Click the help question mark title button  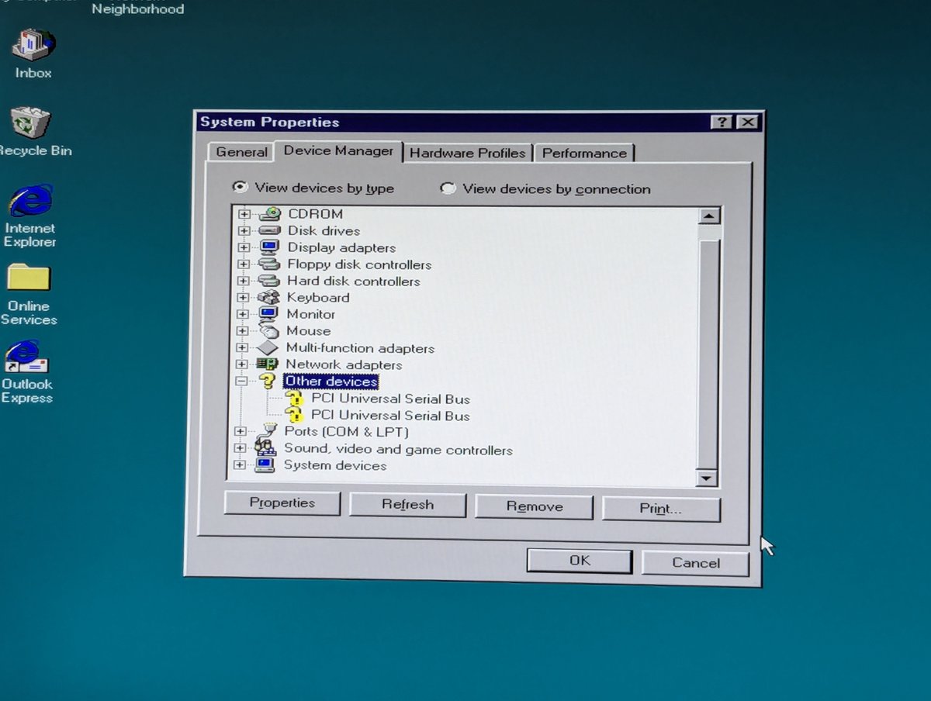click(x=721, y=123)
